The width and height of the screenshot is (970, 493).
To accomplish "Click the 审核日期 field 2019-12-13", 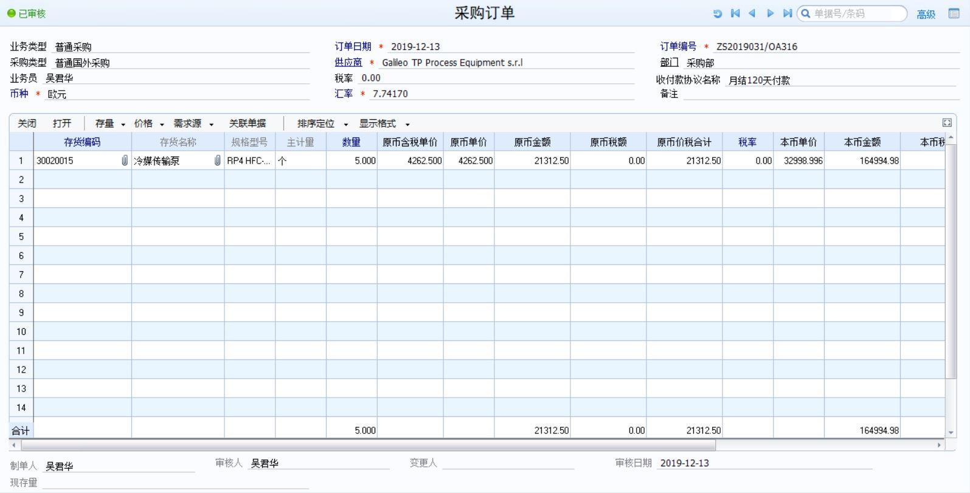I will [x=764, y=463].
